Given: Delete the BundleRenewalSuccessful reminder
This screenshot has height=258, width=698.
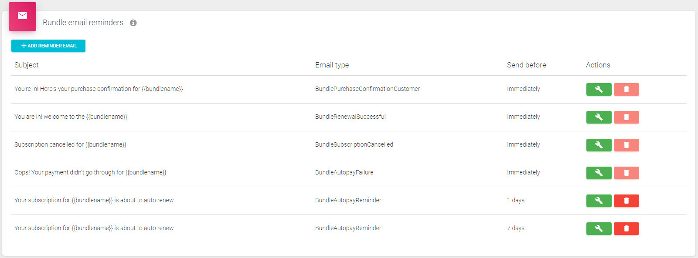Looking at the screenshot, I should [626, 117].
